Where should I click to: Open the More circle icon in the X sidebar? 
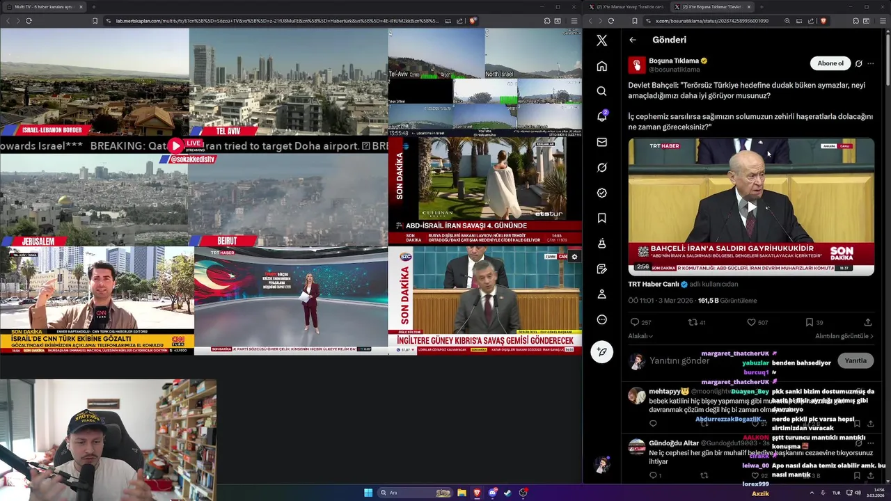coord(601,319)
